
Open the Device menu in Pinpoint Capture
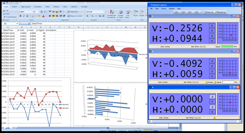(x=164, y=9)
